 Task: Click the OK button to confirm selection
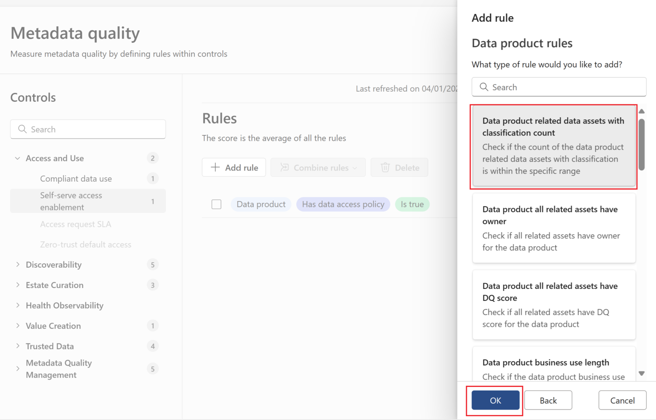[496, 400]
